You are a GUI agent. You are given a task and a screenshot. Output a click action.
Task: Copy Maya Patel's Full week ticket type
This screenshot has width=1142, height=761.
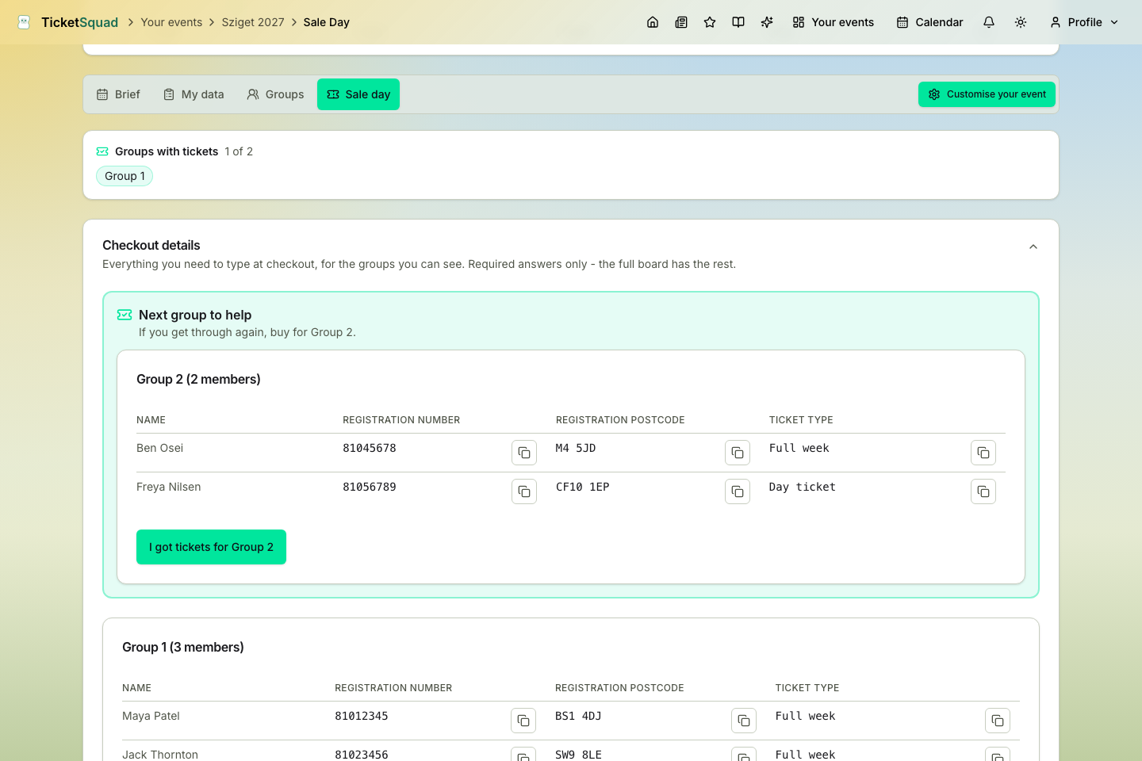coord(998,721)
